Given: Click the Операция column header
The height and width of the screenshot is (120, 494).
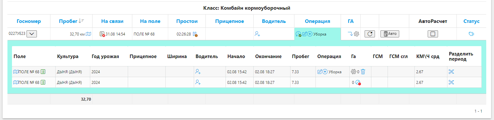Looking at the screenshot, I should [317, 21].
